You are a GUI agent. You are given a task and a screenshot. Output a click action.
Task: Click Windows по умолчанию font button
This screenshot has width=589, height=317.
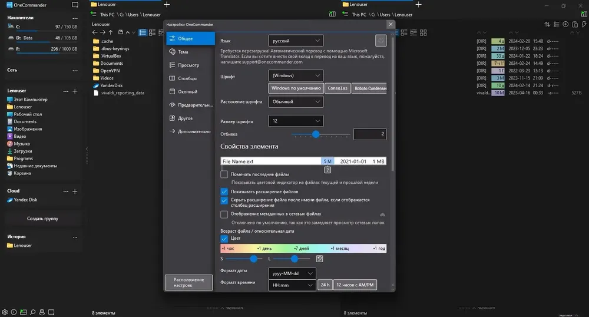click(296, 88)
